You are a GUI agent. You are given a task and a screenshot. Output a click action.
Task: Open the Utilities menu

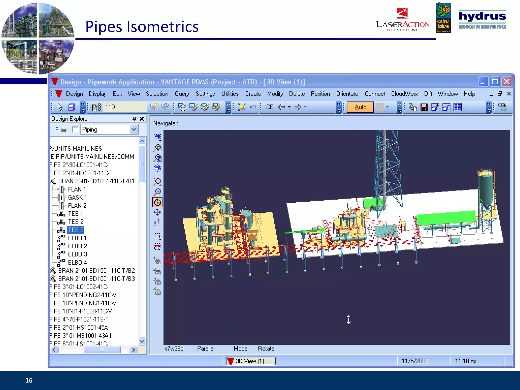click(x=230, y=94)
